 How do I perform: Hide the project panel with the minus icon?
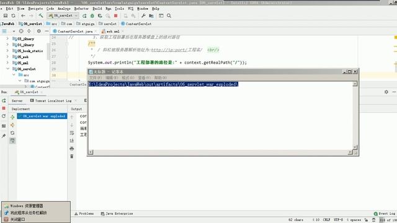point(47,31)
